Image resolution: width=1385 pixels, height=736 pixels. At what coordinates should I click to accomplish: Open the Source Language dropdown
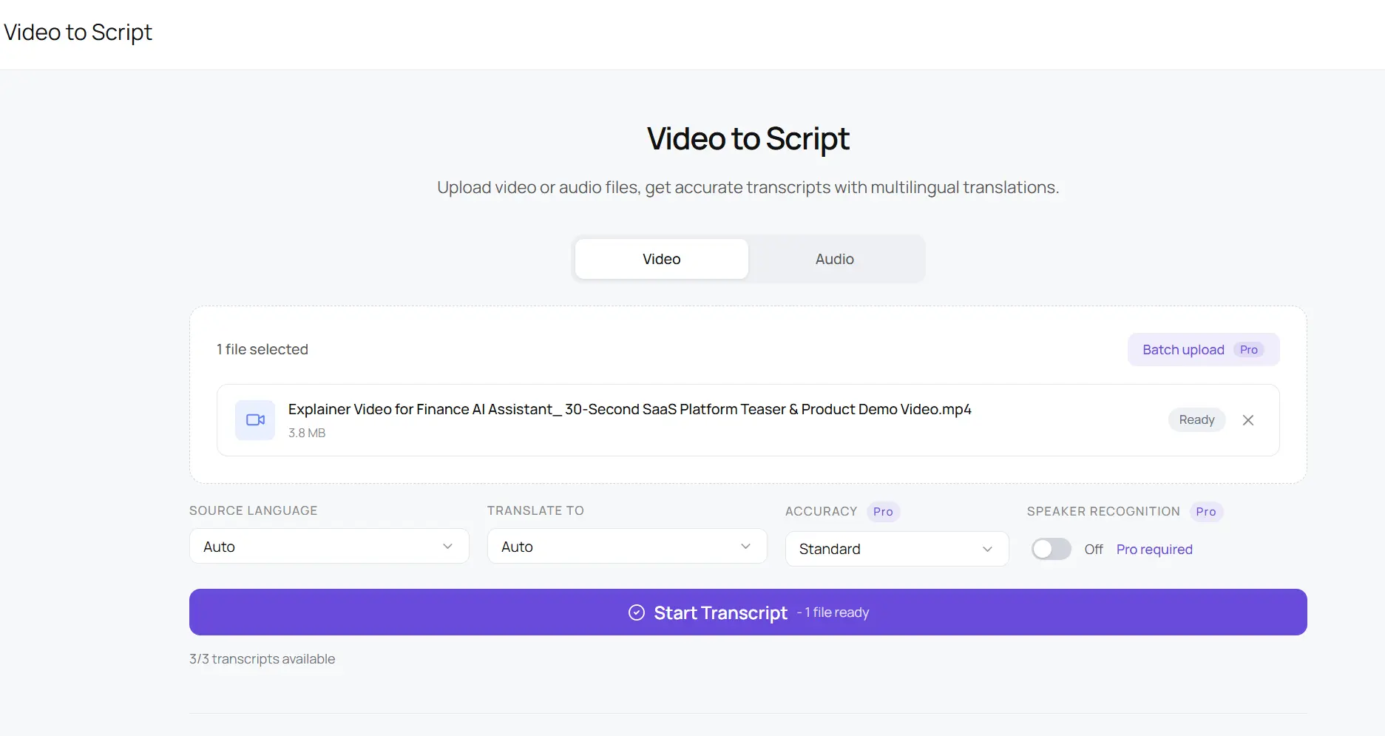click(328, 546)
